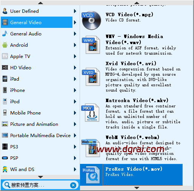Select Xvid Video (*.avi) format
Image resolution: width=194 pixels, height=191 pixels.
pos(131,77)
